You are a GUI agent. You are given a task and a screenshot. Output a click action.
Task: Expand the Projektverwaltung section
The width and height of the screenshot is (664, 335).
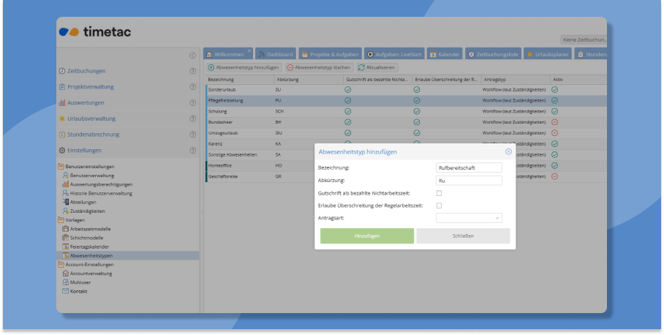[x=91, y=87]
